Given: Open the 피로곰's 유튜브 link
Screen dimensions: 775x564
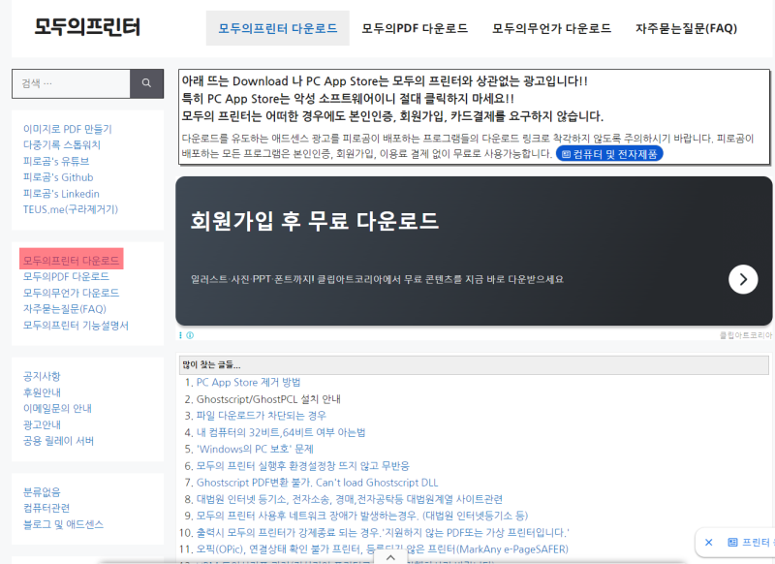Looking at the screenshot, I should click(x=56, y=161).
